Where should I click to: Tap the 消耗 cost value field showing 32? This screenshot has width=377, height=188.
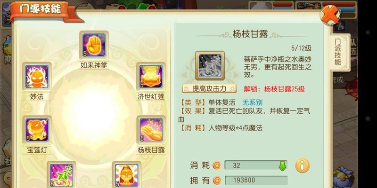[x=256, y=165]
